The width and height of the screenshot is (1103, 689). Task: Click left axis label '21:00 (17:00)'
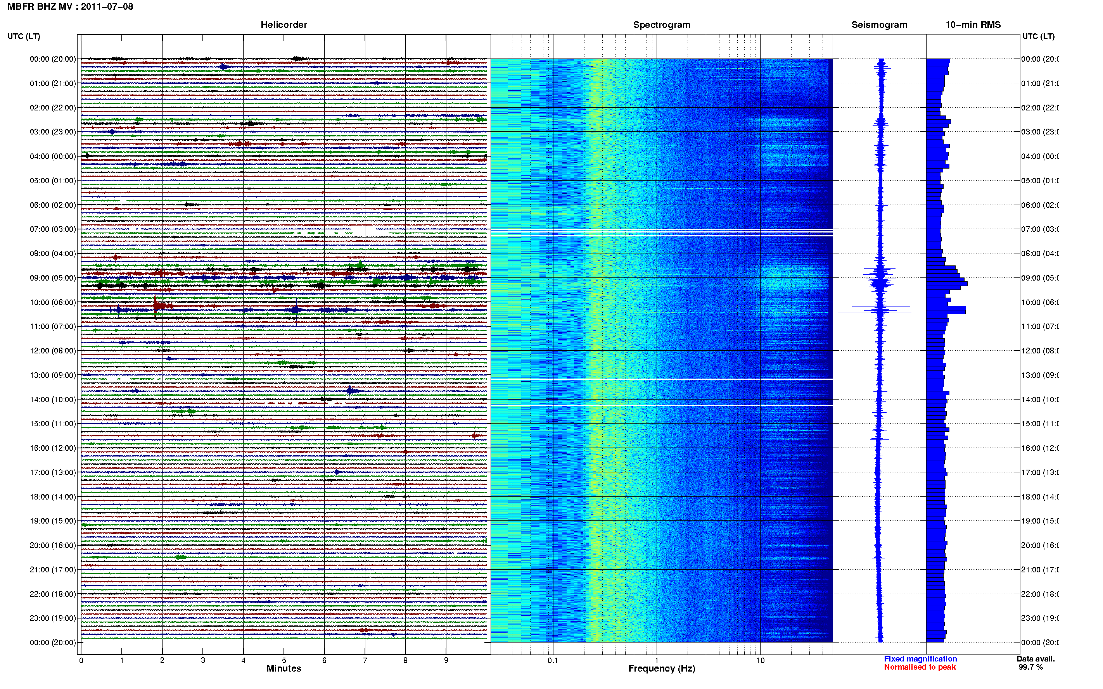pos(53,570)
